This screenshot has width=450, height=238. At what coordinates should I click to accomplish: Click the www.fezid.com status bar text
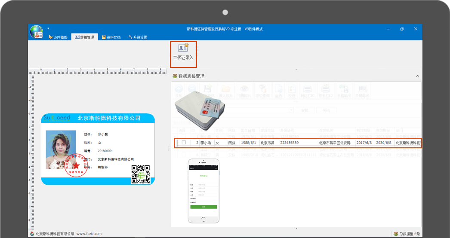(89, 234)
